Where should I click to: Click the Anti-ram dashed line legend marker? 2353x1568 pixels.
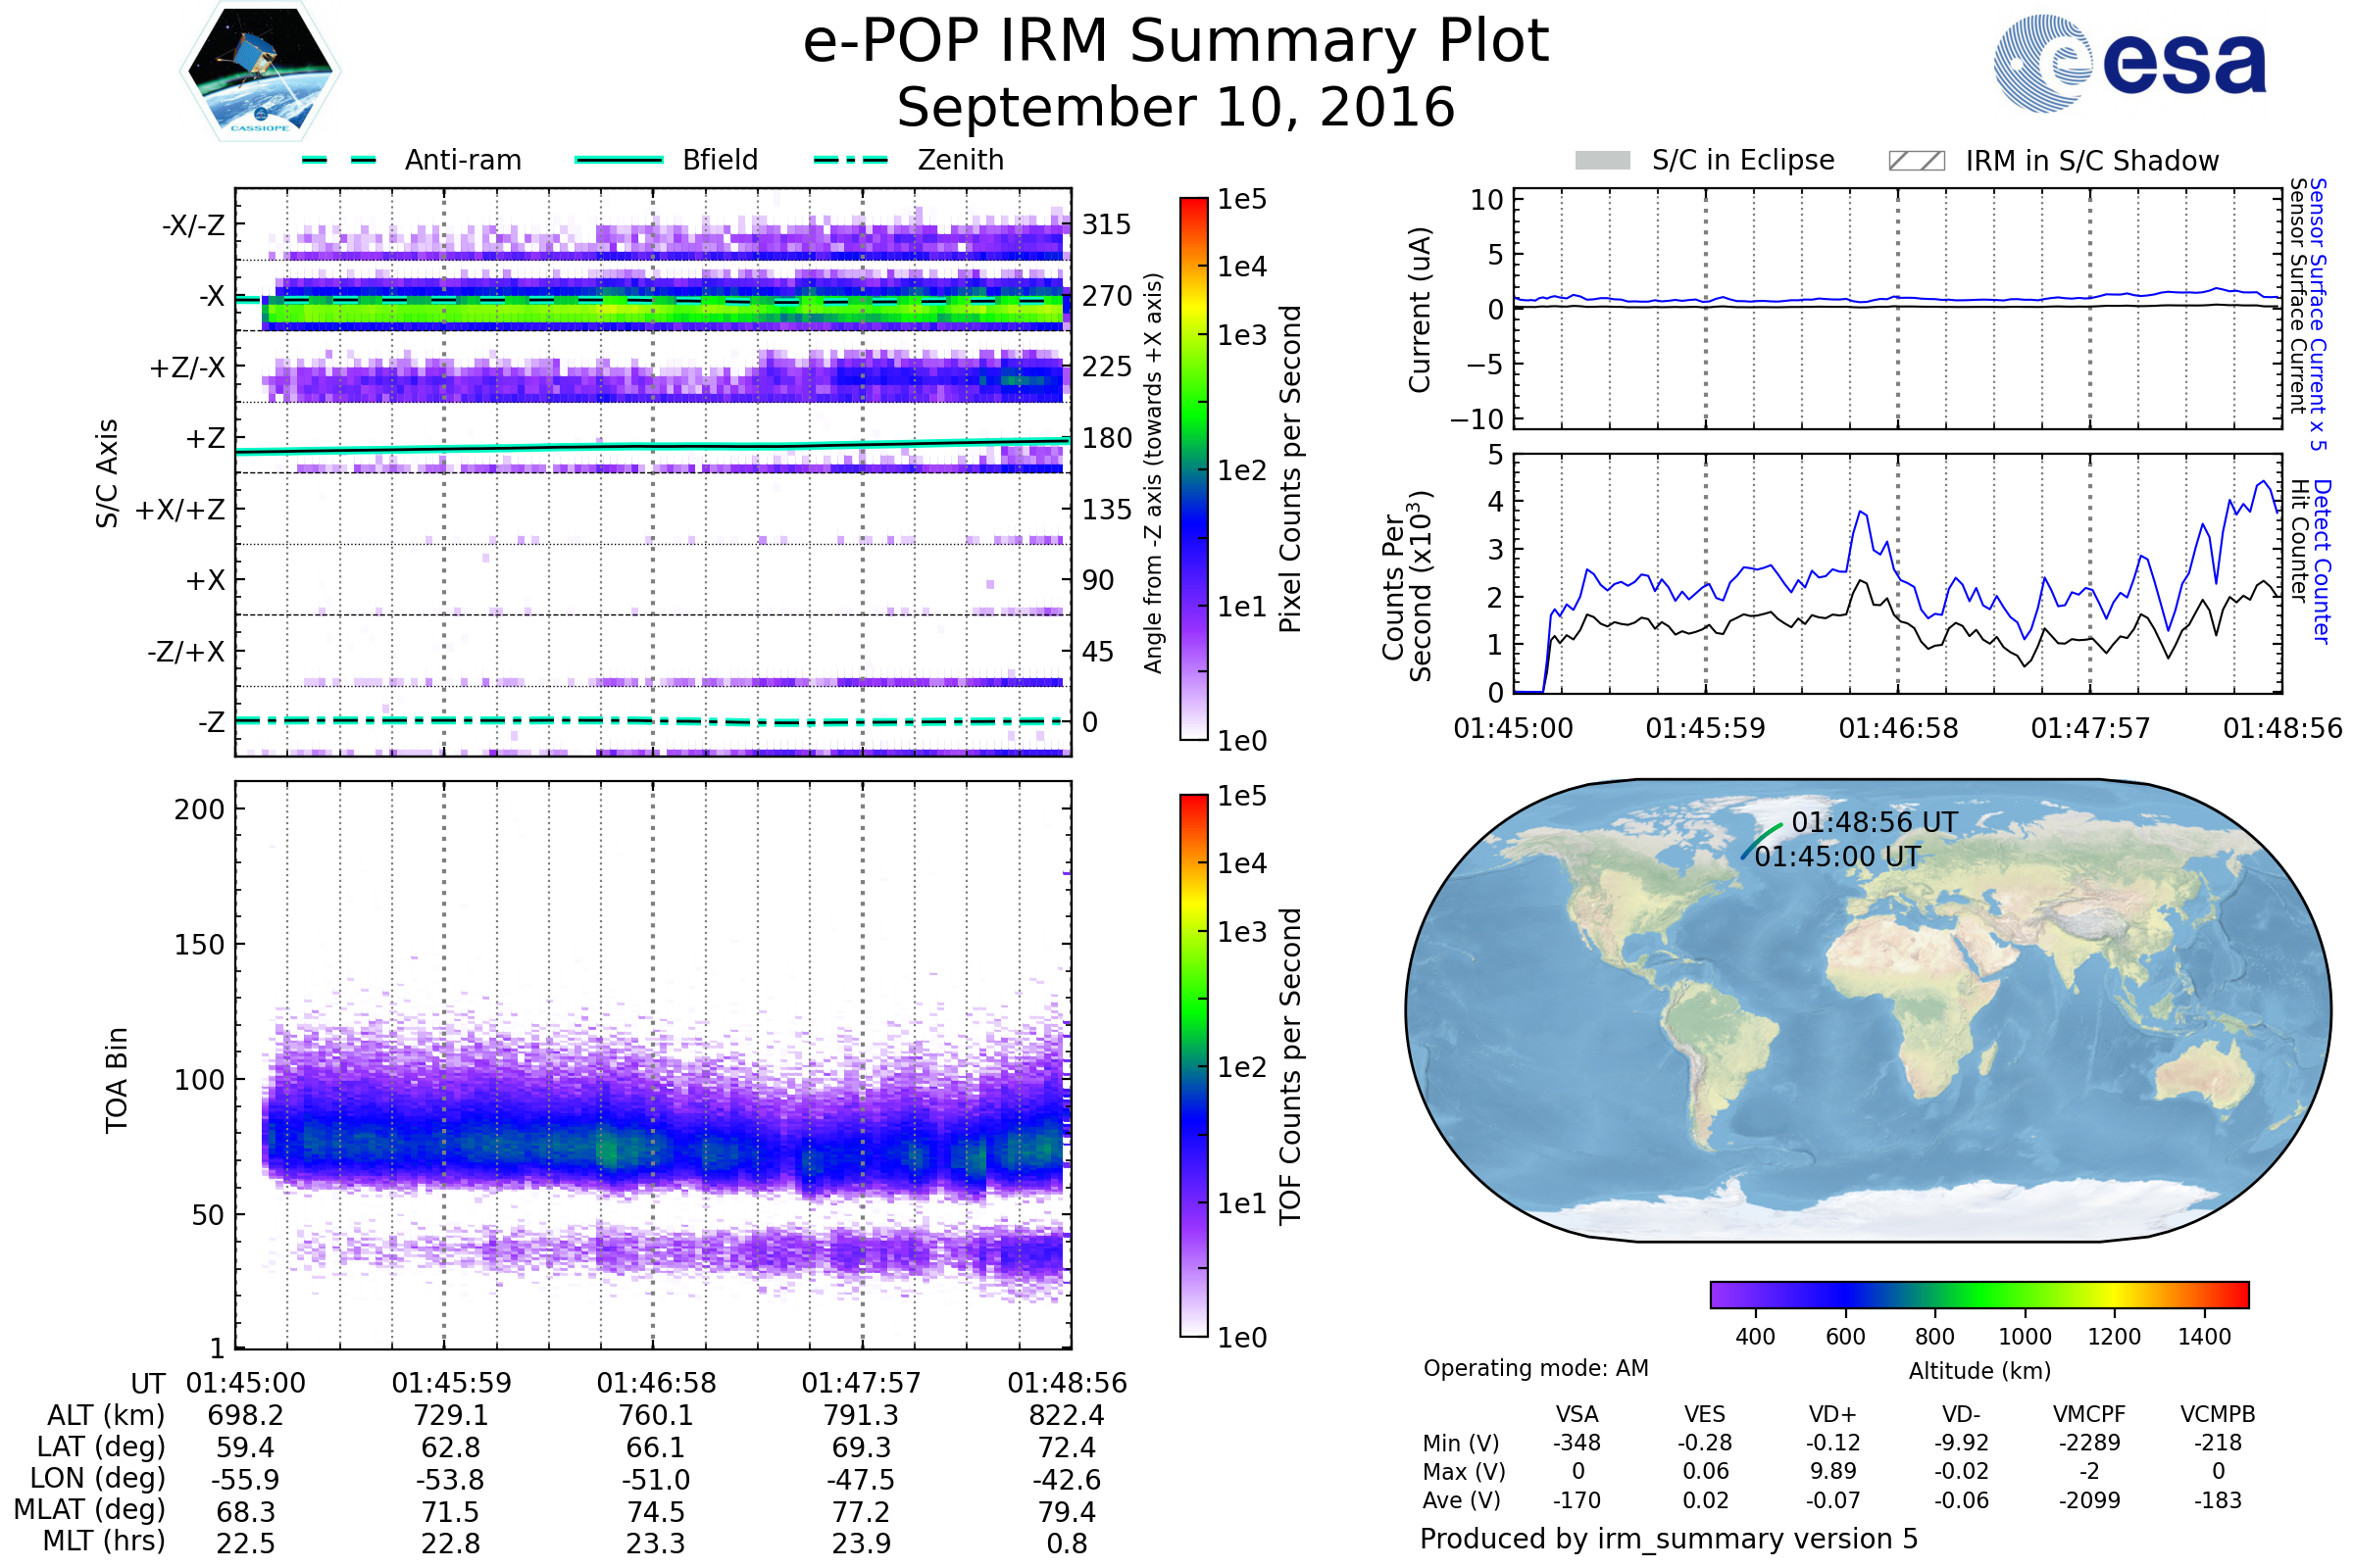(339, 160)
